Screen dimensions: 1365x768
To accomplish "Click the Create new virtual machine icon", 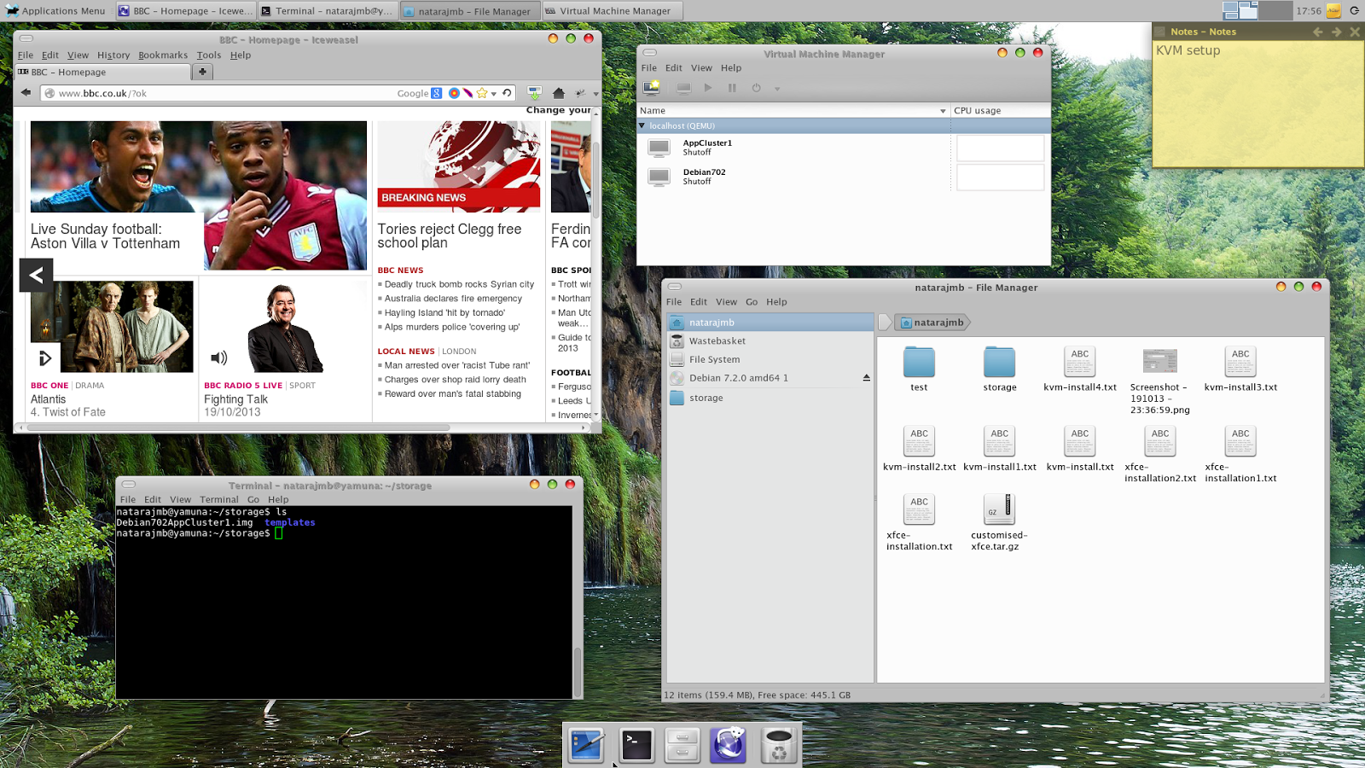I will tap(652, 87).
